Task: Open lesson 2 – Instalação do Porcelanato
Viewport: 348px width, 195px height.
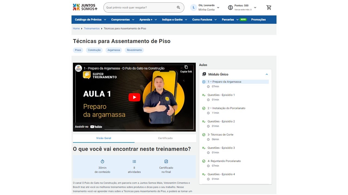Action: pos(226,108)
